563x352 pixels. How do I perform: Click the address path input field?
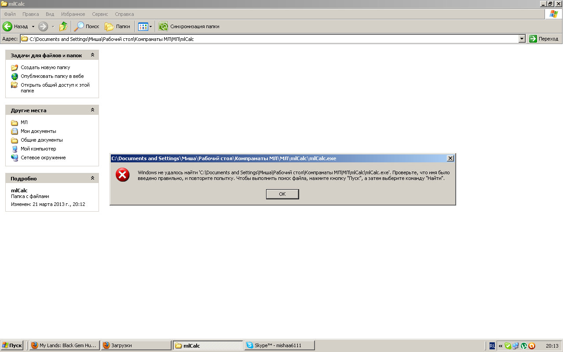click(x=264, y=39)
